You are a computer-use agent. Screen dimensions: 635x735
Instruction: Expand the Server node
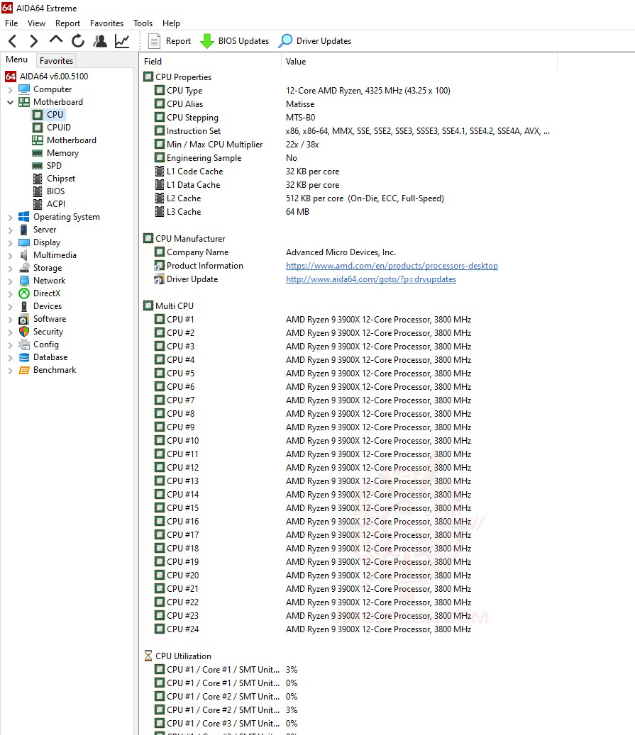[11, 230]
